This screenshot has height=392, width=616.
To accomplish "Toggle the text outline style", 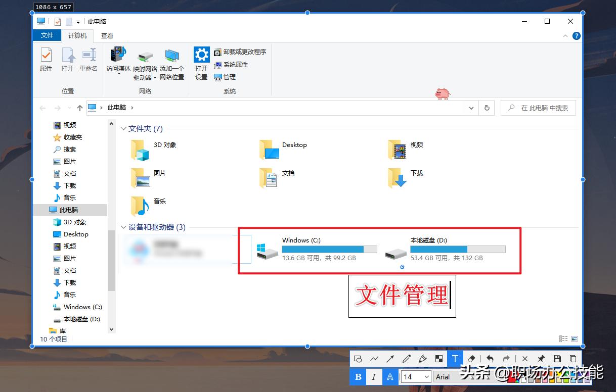I will pyautogui.click(x=390, y=376).
